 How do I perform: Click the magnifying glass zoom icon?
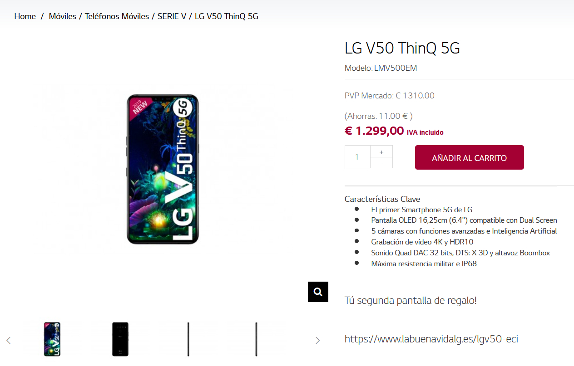pyautogui.click(x=318, y=292)
